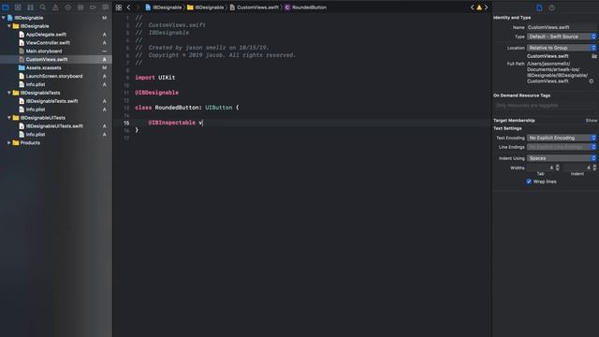The height and width of the screenshot is (337, 599).
Task: Toggle the Wrap lines checkbox
Action: pos(529,182)
